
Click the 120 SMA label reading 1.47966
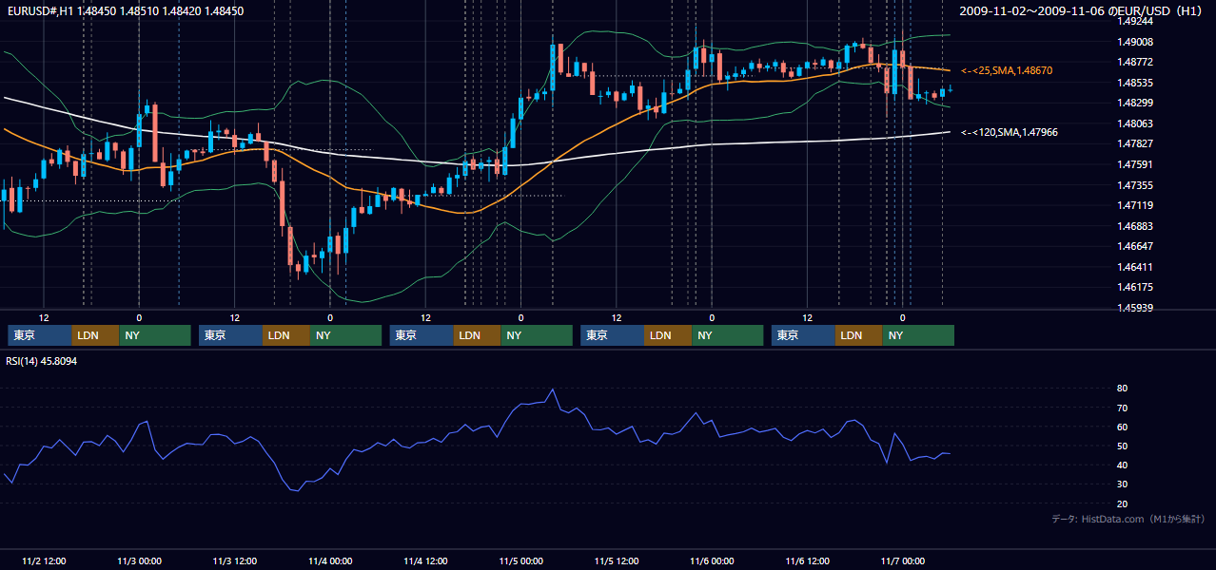[x=1010, y=133]
